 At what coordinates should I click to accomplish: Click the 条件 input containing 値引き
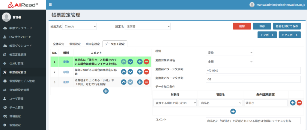[x=266, y=103]
